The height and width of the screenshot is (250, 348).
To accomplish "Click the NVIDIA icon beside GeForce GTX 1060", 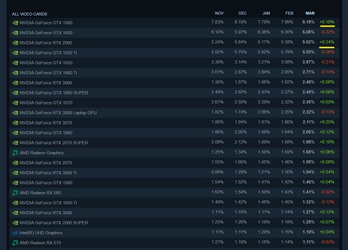I will point(15,23).
